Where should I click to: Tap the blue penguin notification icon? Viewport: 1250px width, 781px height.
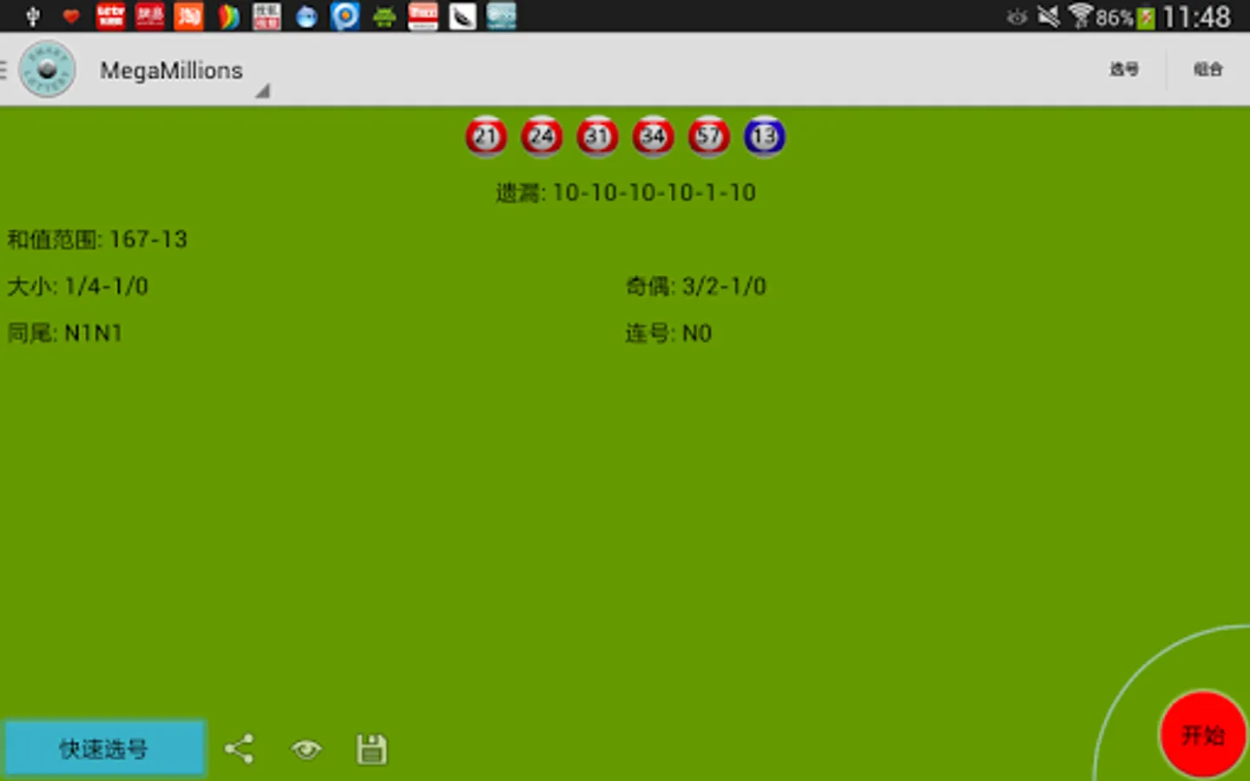[306, 16]
